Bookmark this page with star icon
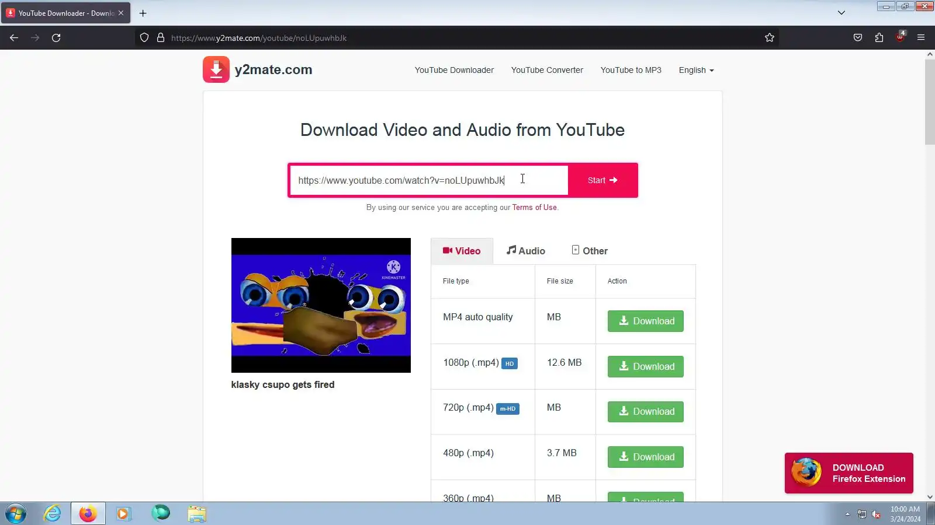This screenshot has width=935, height=525. tap(770, 38)
